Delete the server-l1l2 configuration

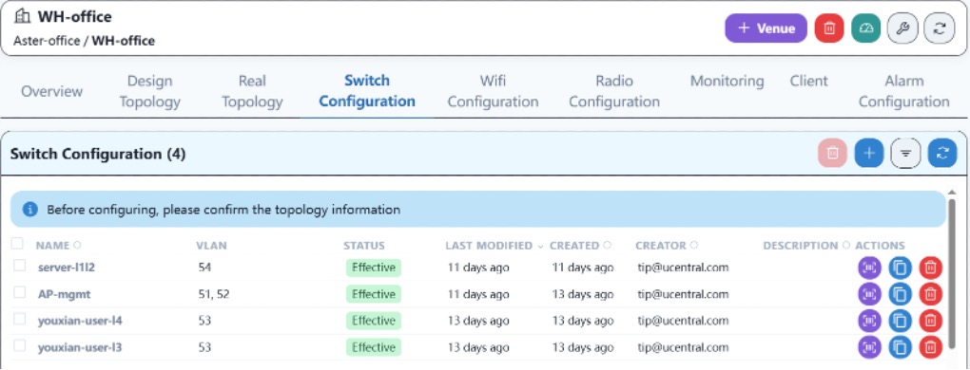[x=930, y=268]
